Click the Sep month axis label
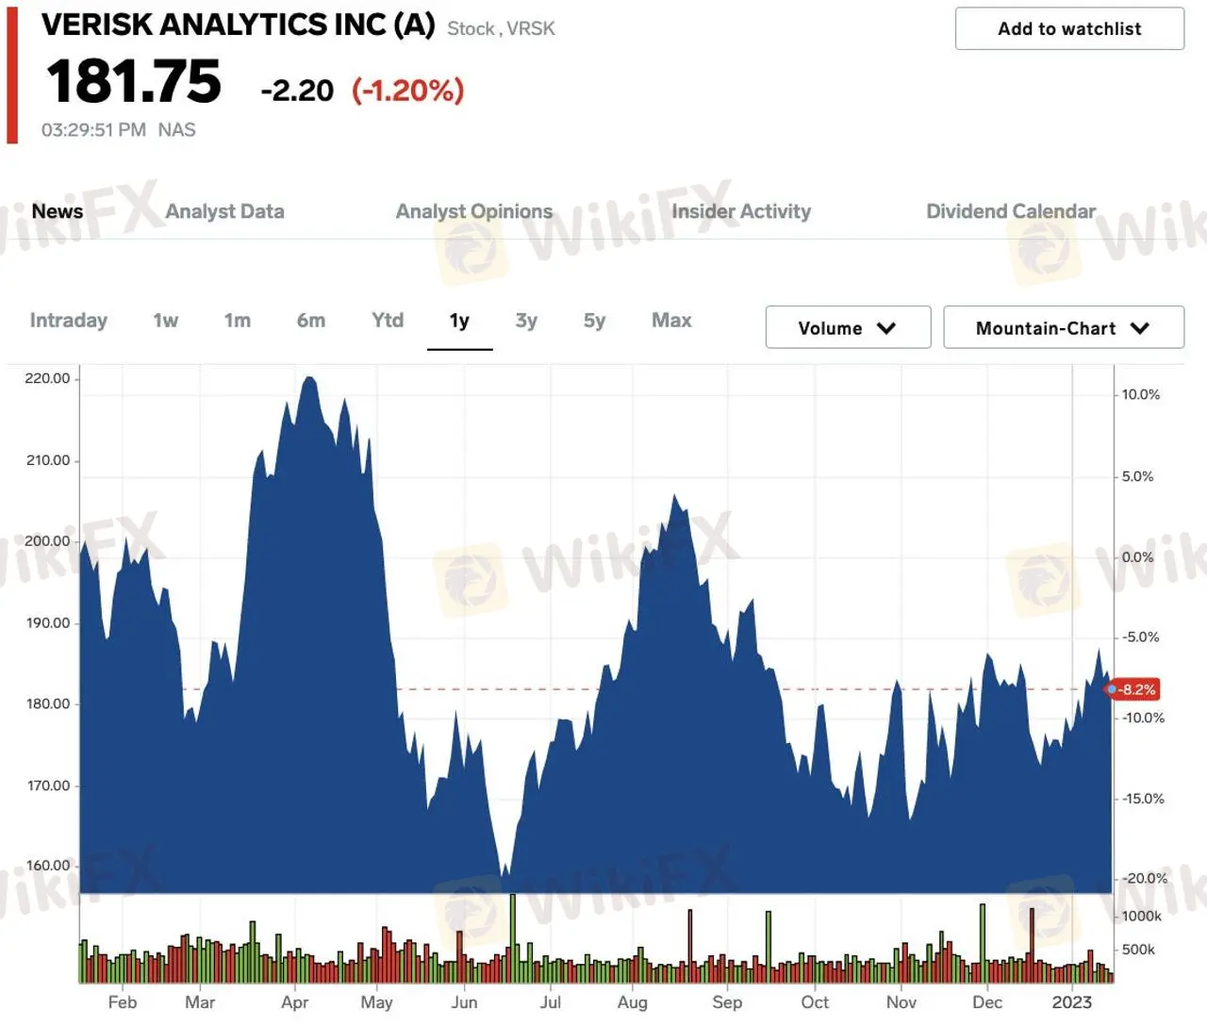This screenshot has height=1026, width=1207. click(x=727, y=1002)
